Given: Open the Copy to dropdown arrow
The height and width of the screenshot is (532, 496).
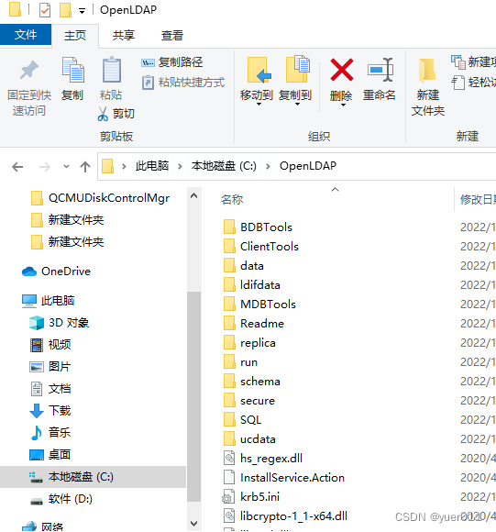Looking at the screenshot, I should point(297,105).
